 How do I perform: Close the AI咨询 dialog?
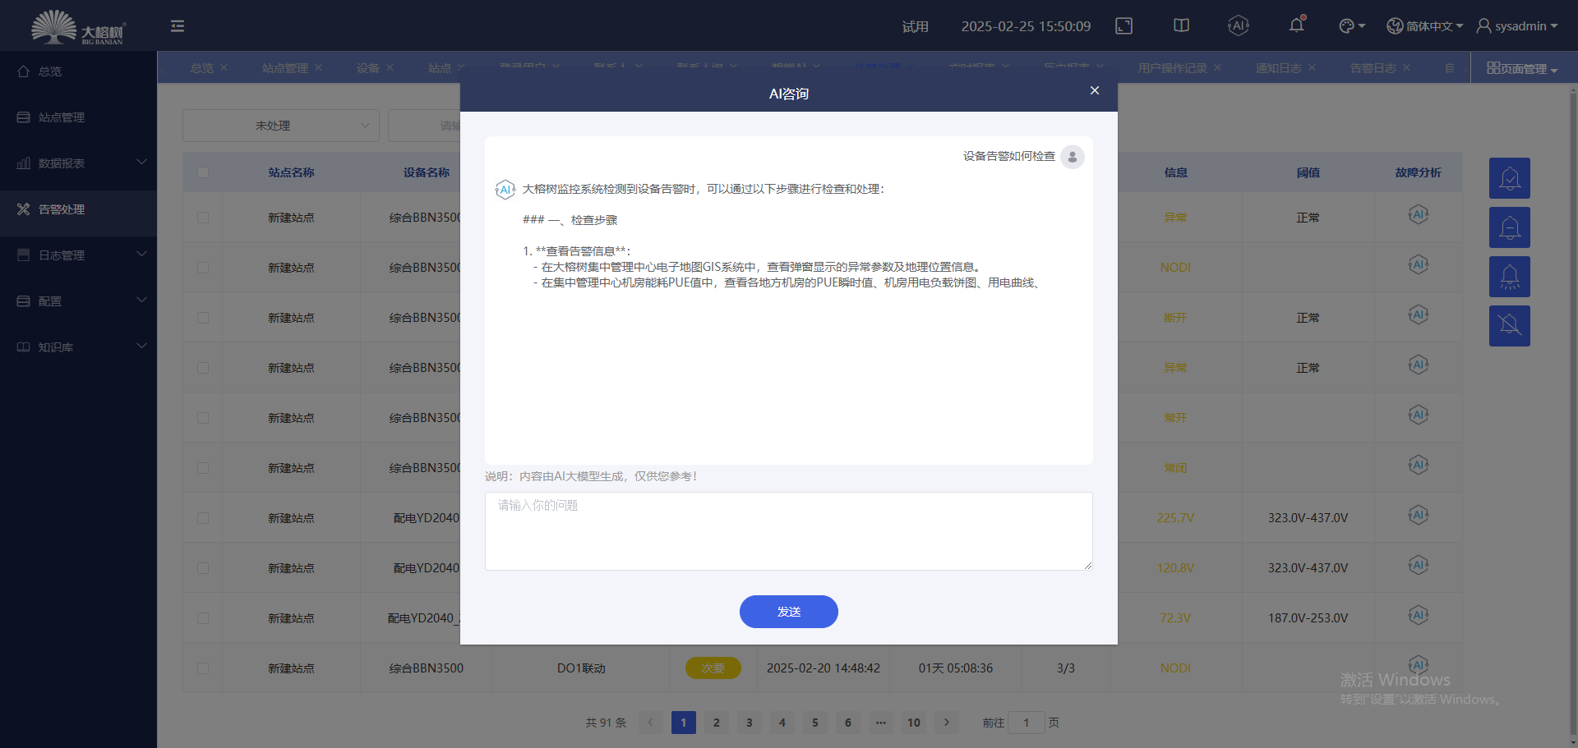[1095, 90]
